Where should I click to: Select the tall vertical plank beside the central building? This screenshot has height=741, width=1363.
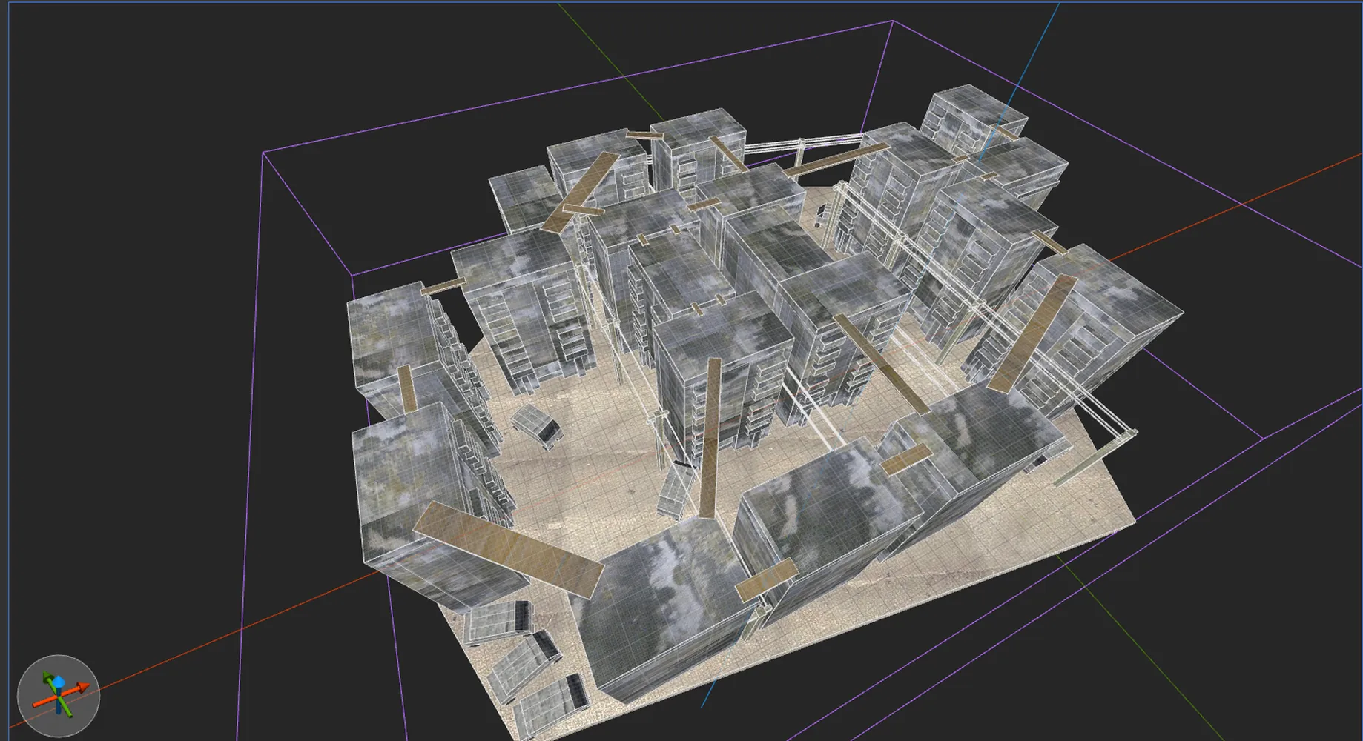(x=711, y=438)
